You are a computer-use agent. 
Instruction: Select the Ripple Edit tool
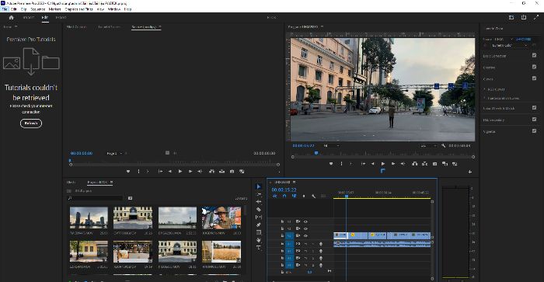click(259, 201)
